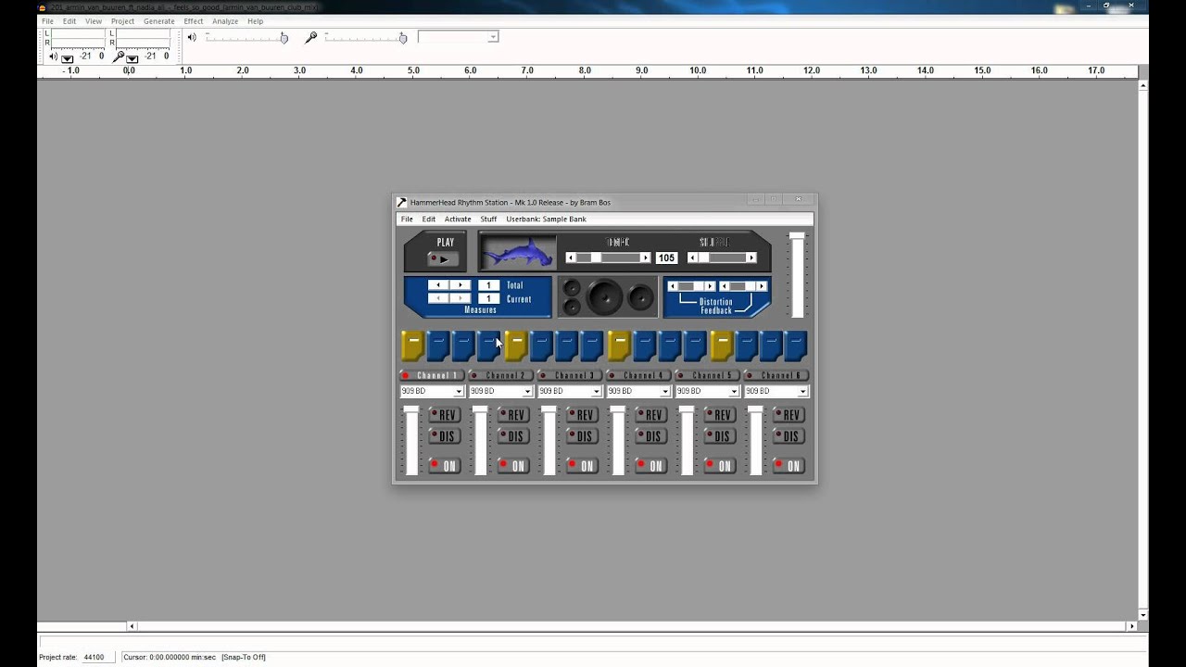Viewport: 1186px width, 667px height.
Task: Open Audacity's Generate menu
Action: point(159,21)
